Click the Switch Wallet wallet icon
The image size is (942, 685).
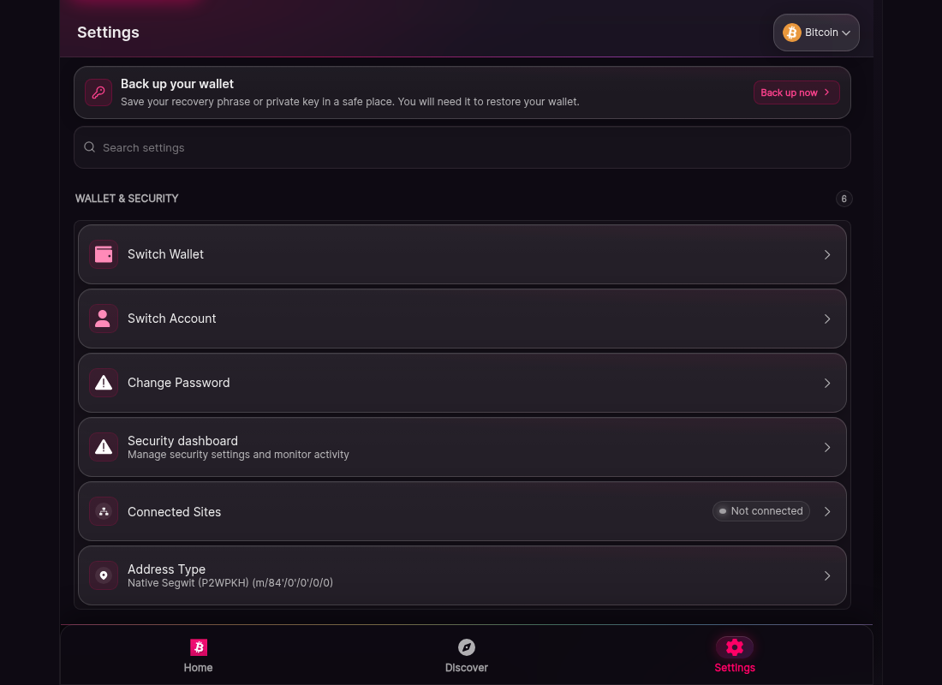point(104,255)
